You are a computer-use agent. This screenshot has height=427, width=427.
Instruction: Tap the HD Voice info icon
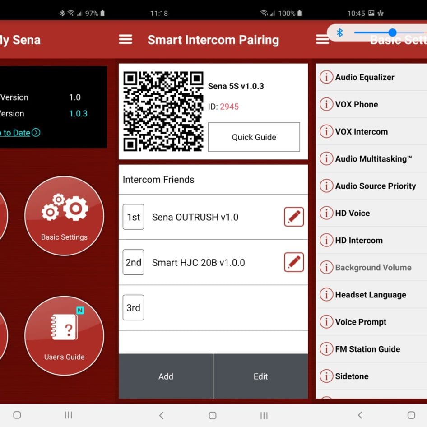326,213
